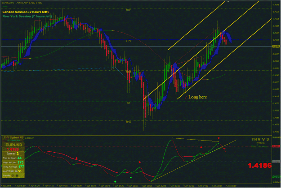Click the 4 Jun 15:50 time axis label
Viewport: 281px width, 188px height.
(231, 186)
